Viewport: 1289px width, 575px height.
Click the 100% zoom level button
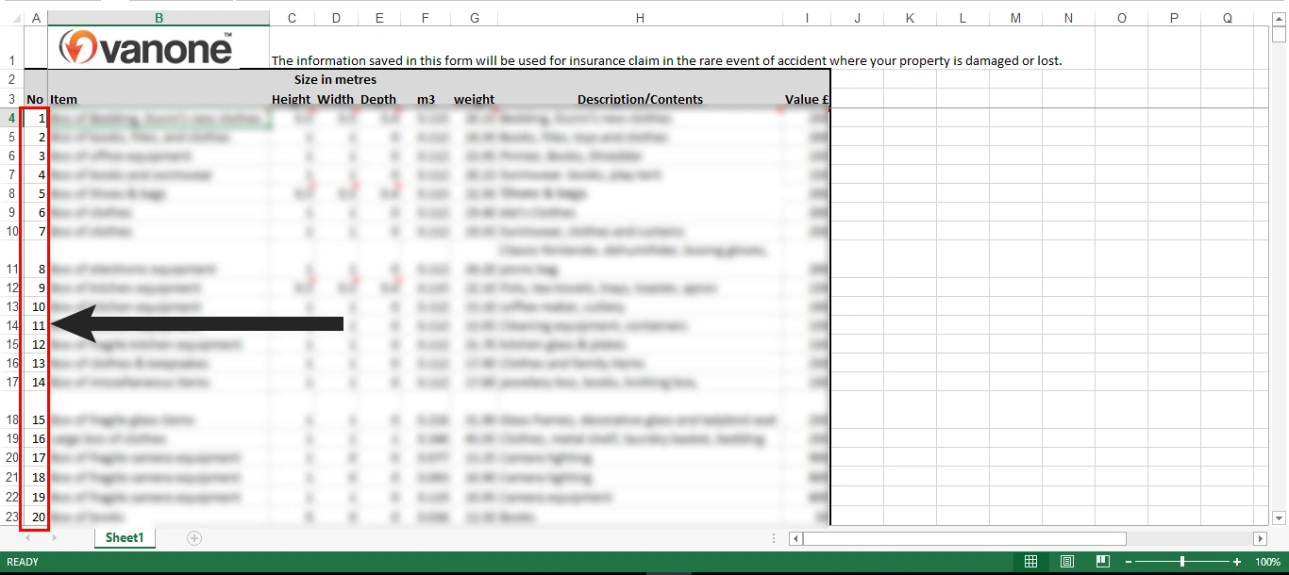pos(1267,562)
